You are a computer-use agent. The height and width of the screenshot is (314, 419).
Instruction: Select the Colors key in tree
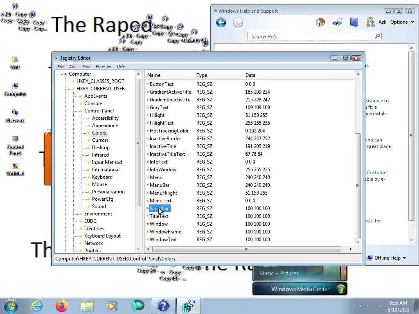click(99, 133)
